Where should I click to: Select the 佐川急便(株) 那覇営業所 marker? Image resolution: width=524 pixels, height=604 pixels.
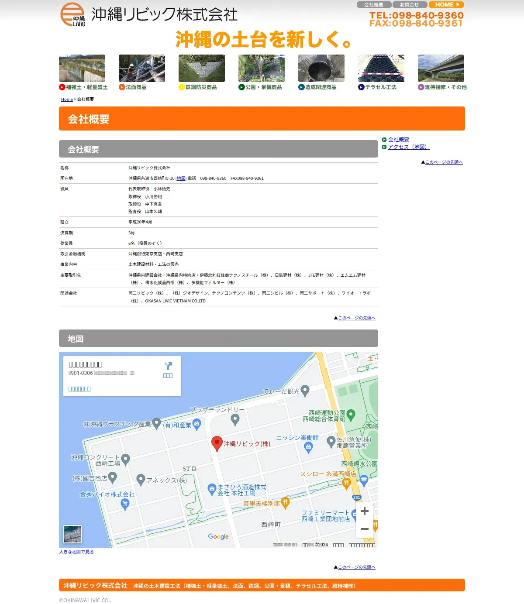tap(331, 442)
